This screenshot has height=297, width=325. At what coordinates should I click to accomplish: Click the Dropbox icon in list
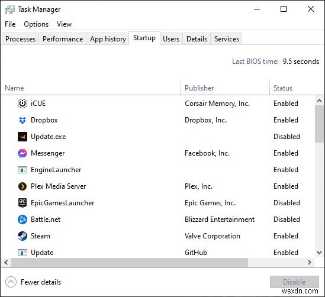tap(22, 120)
